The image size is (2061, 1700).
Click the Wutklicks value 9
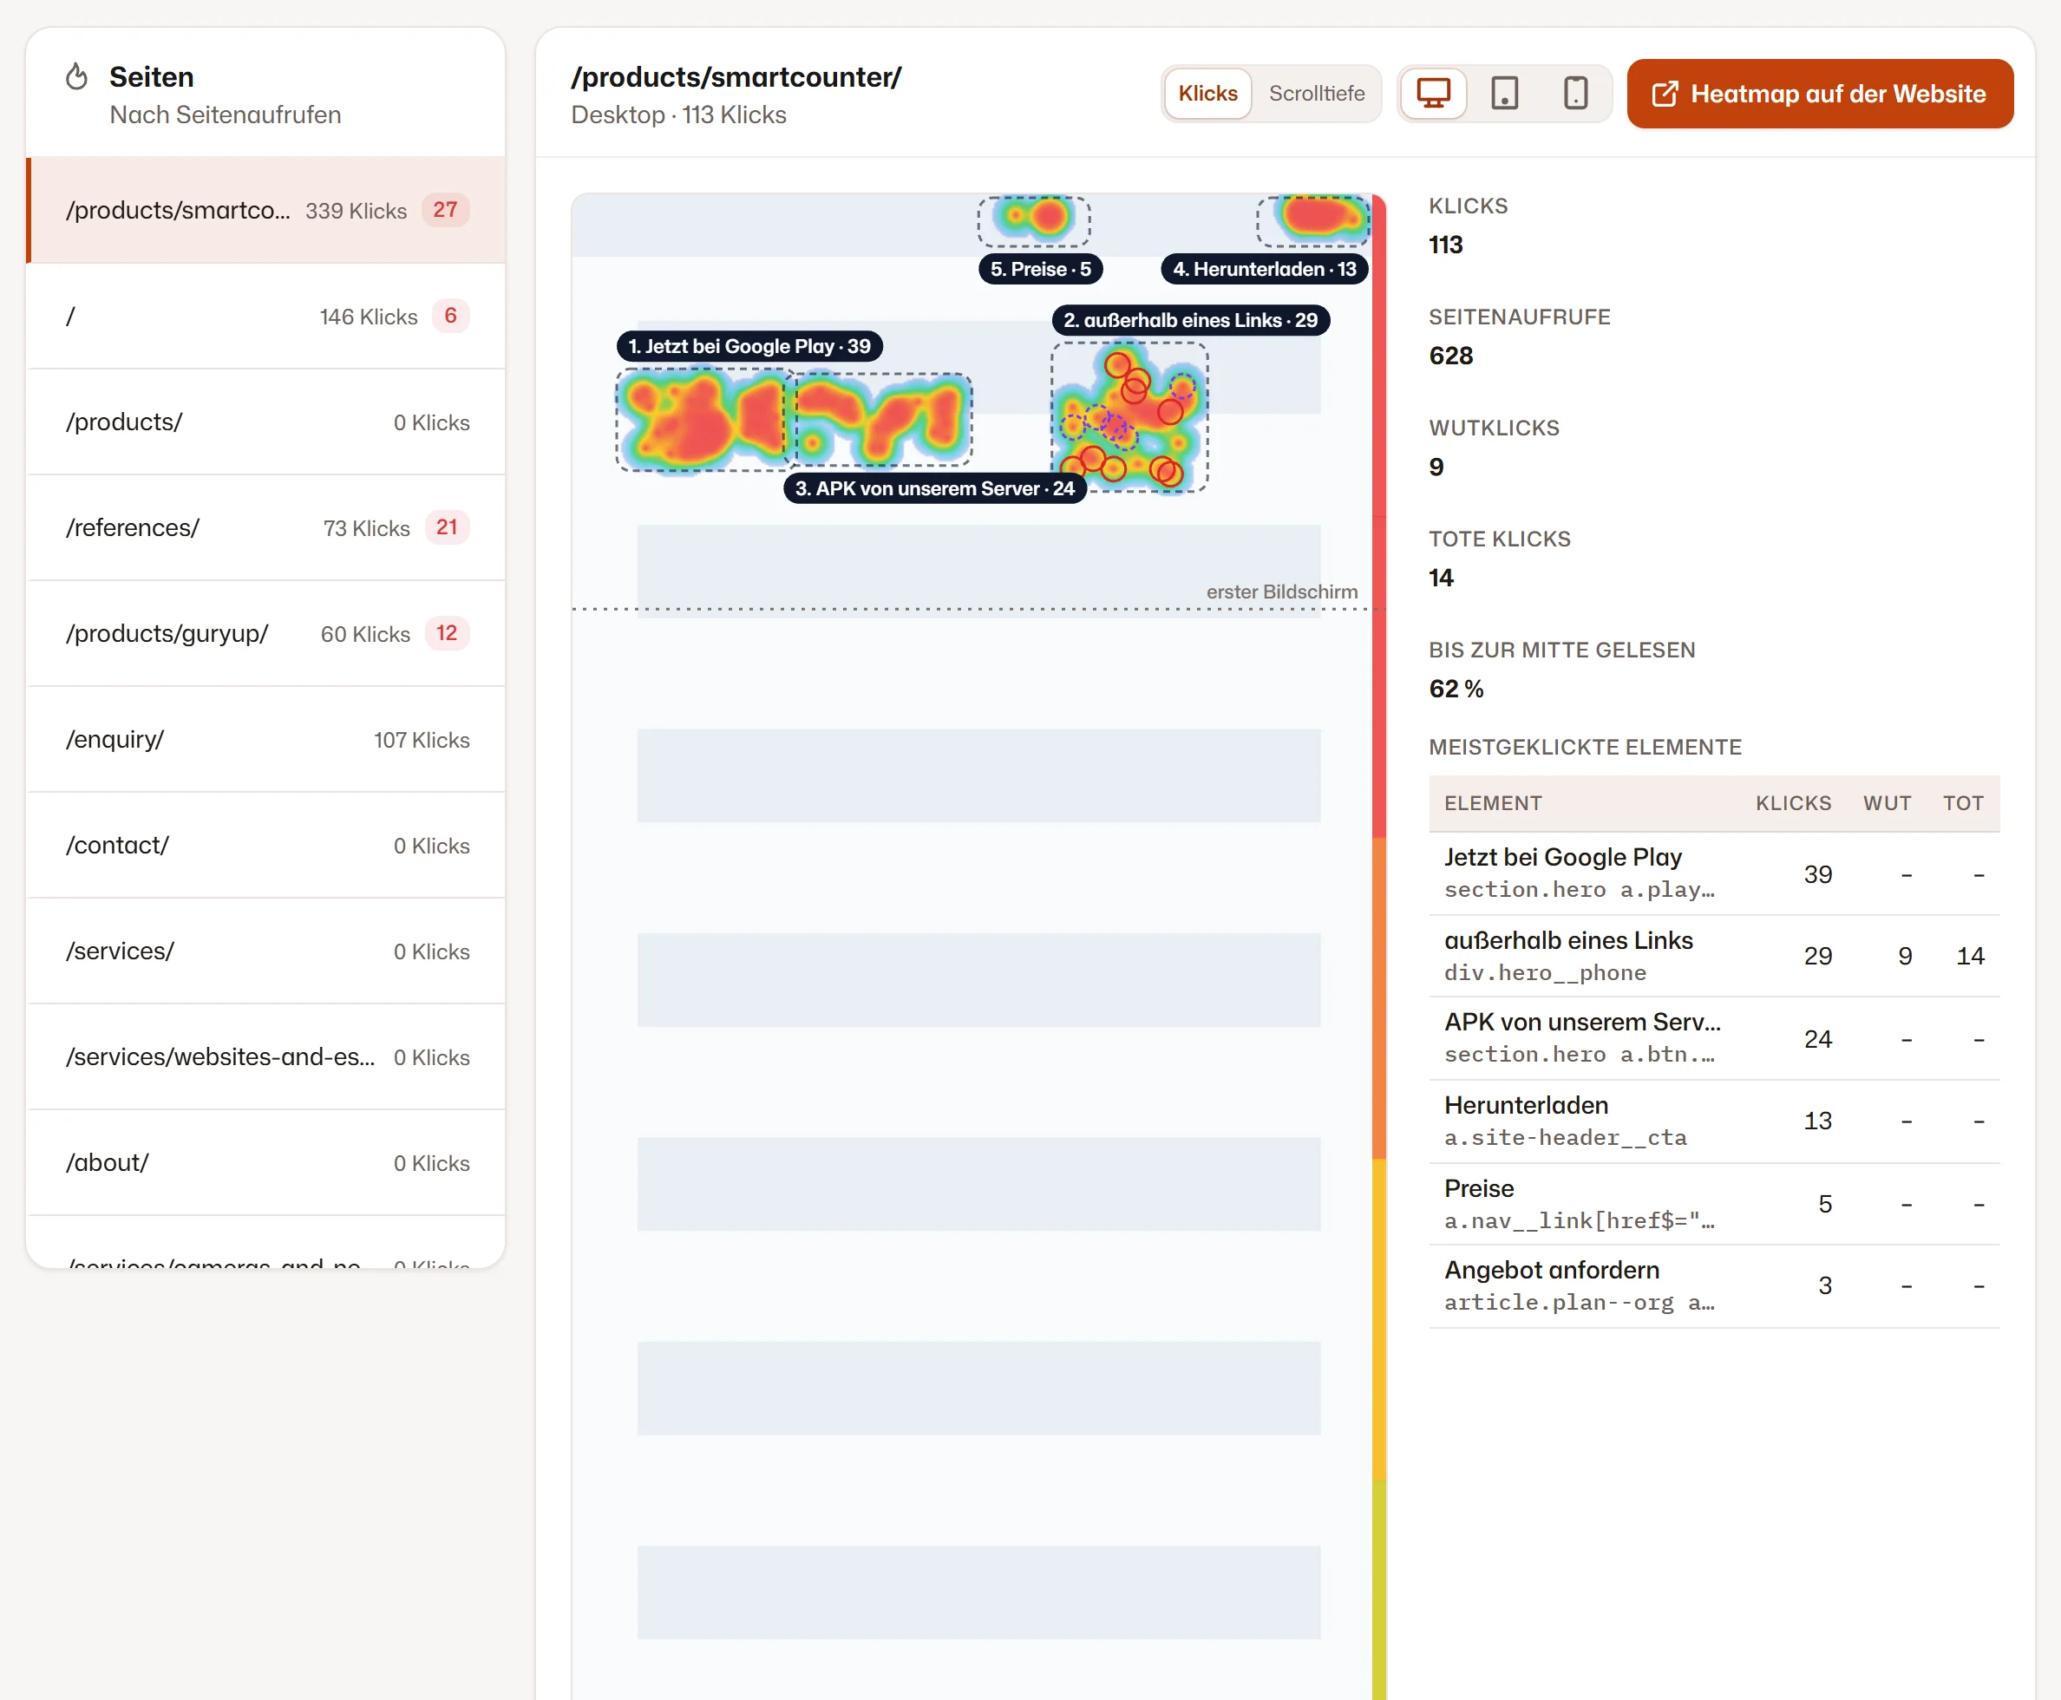point(1436,467)
